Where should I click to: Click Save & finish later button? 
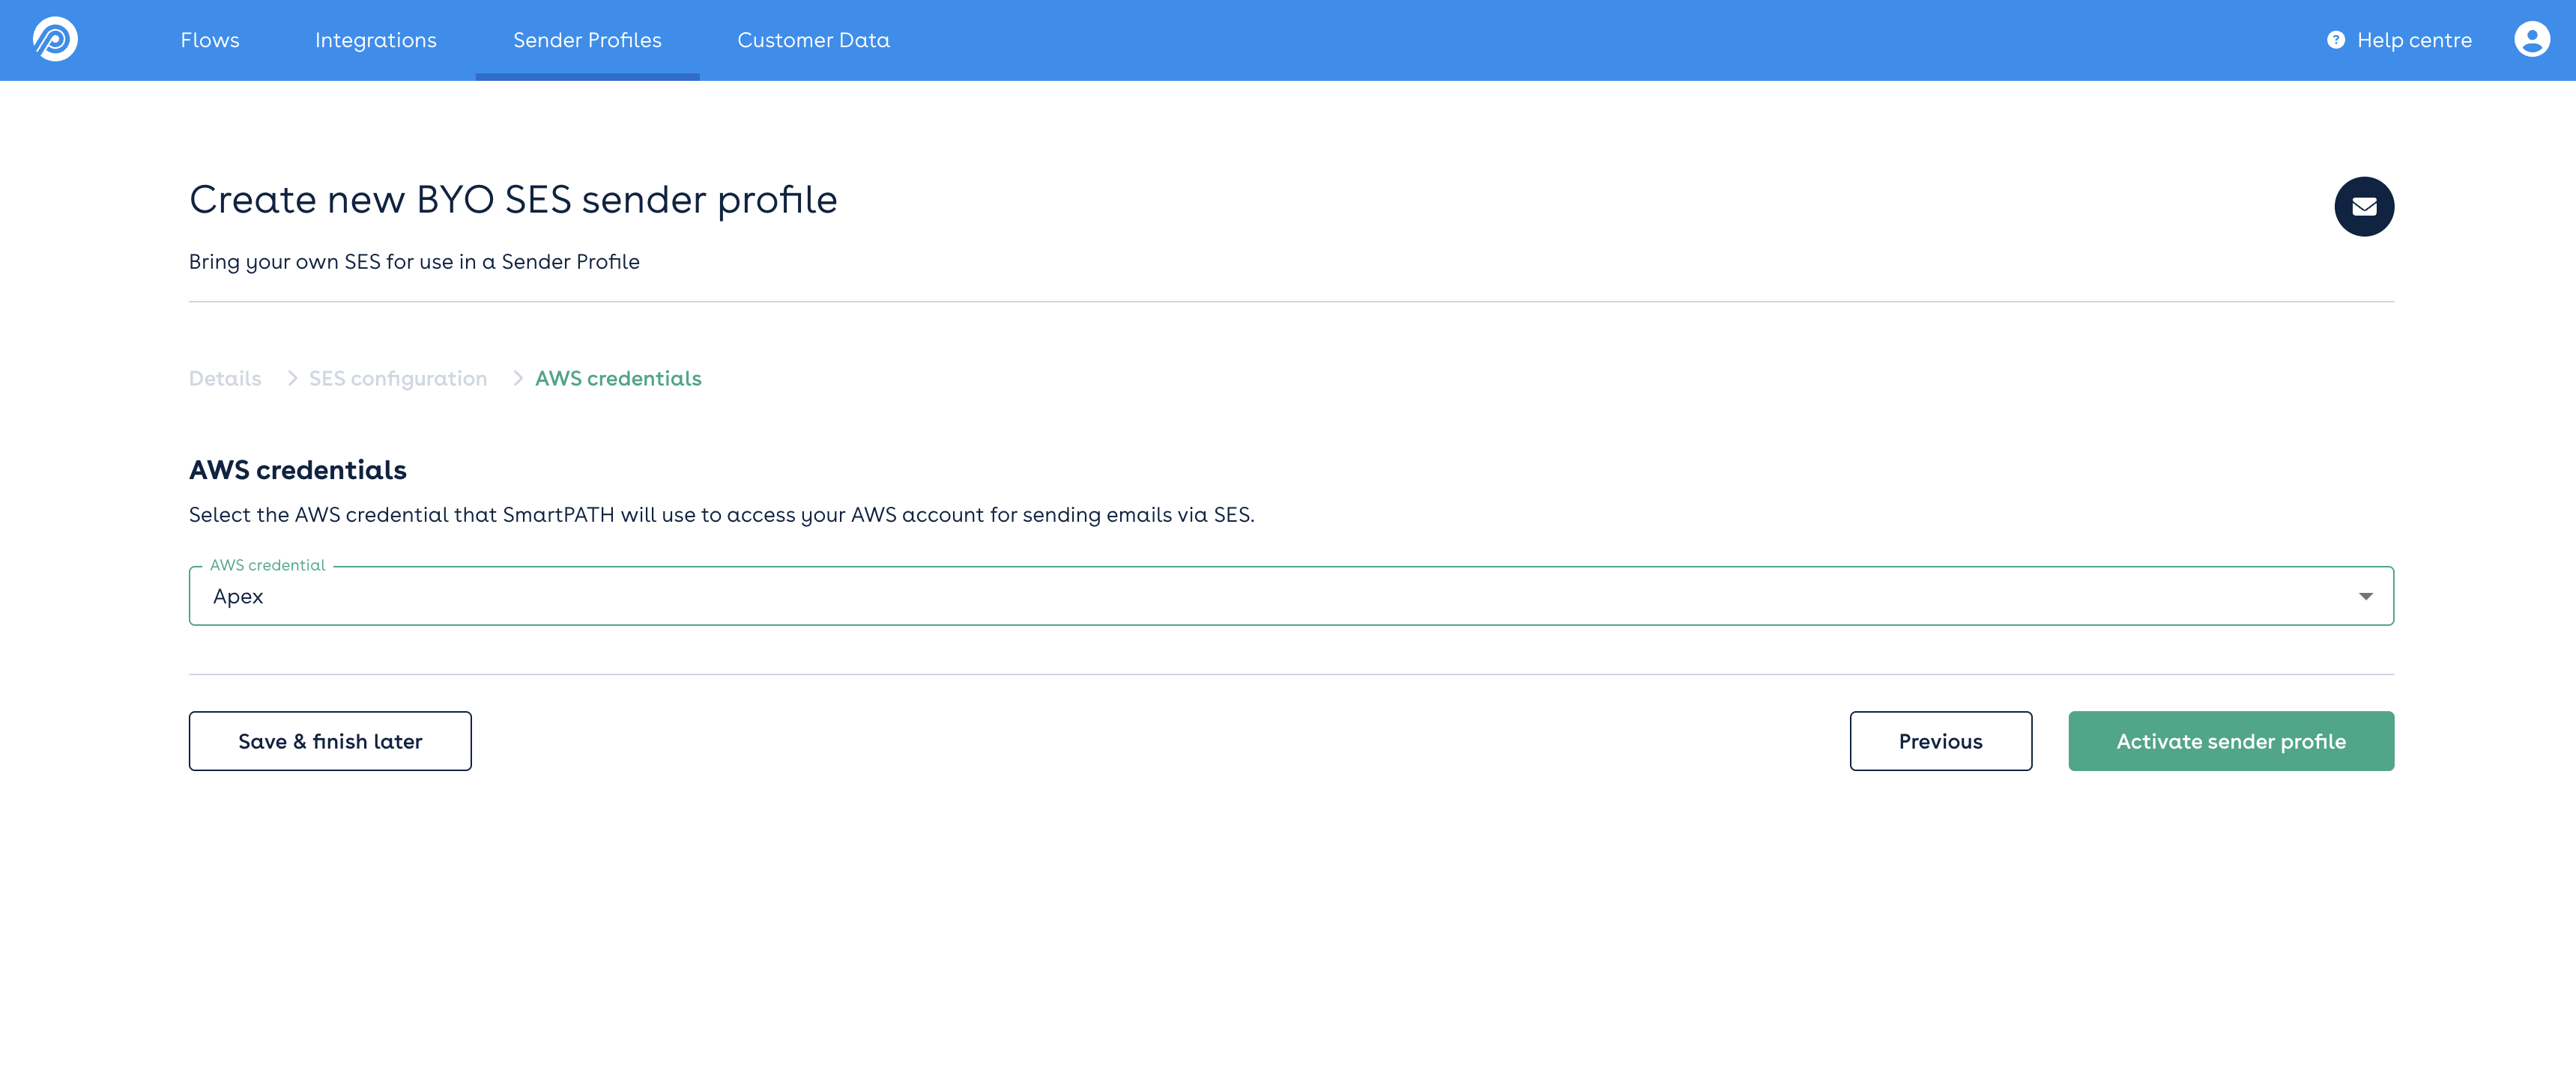[x=330, y=741]
